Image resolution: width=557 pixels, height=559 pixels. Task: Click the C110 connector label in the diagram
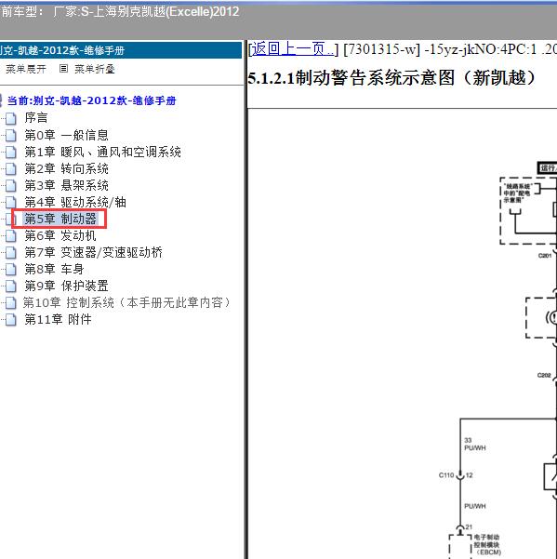(x=445, y=475)
